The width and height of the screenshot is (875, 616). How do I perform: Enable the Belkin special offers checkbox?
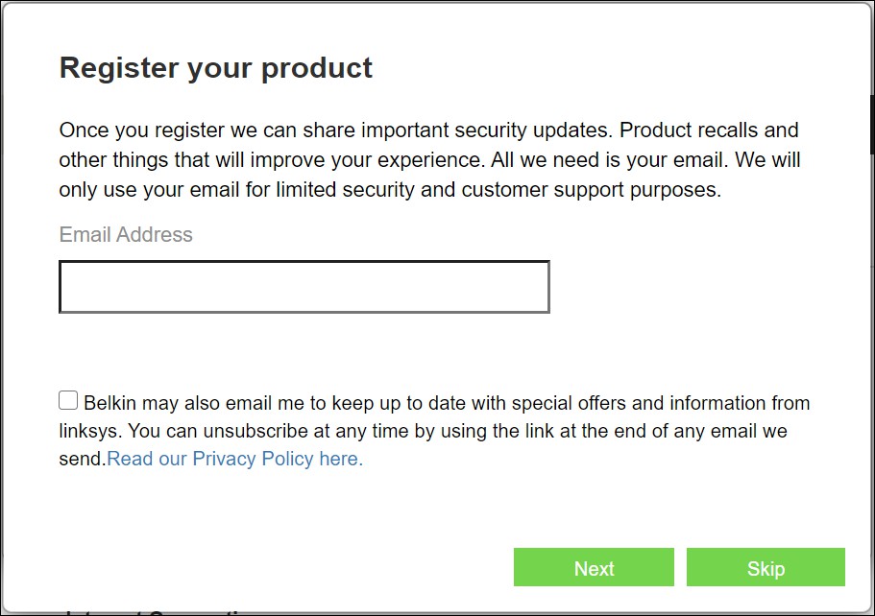click(68, 401)
